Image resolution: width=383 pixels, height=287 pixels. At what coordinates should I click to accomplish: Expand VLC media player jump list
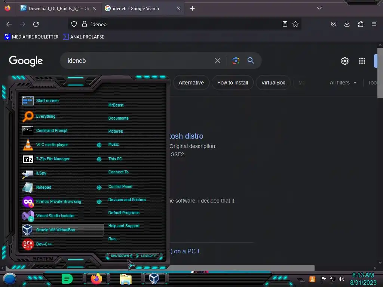point(99,145)
